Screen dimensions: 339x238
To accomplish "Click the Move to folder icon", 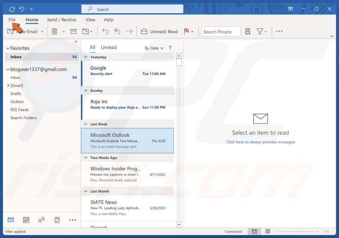I will point(86,32).
